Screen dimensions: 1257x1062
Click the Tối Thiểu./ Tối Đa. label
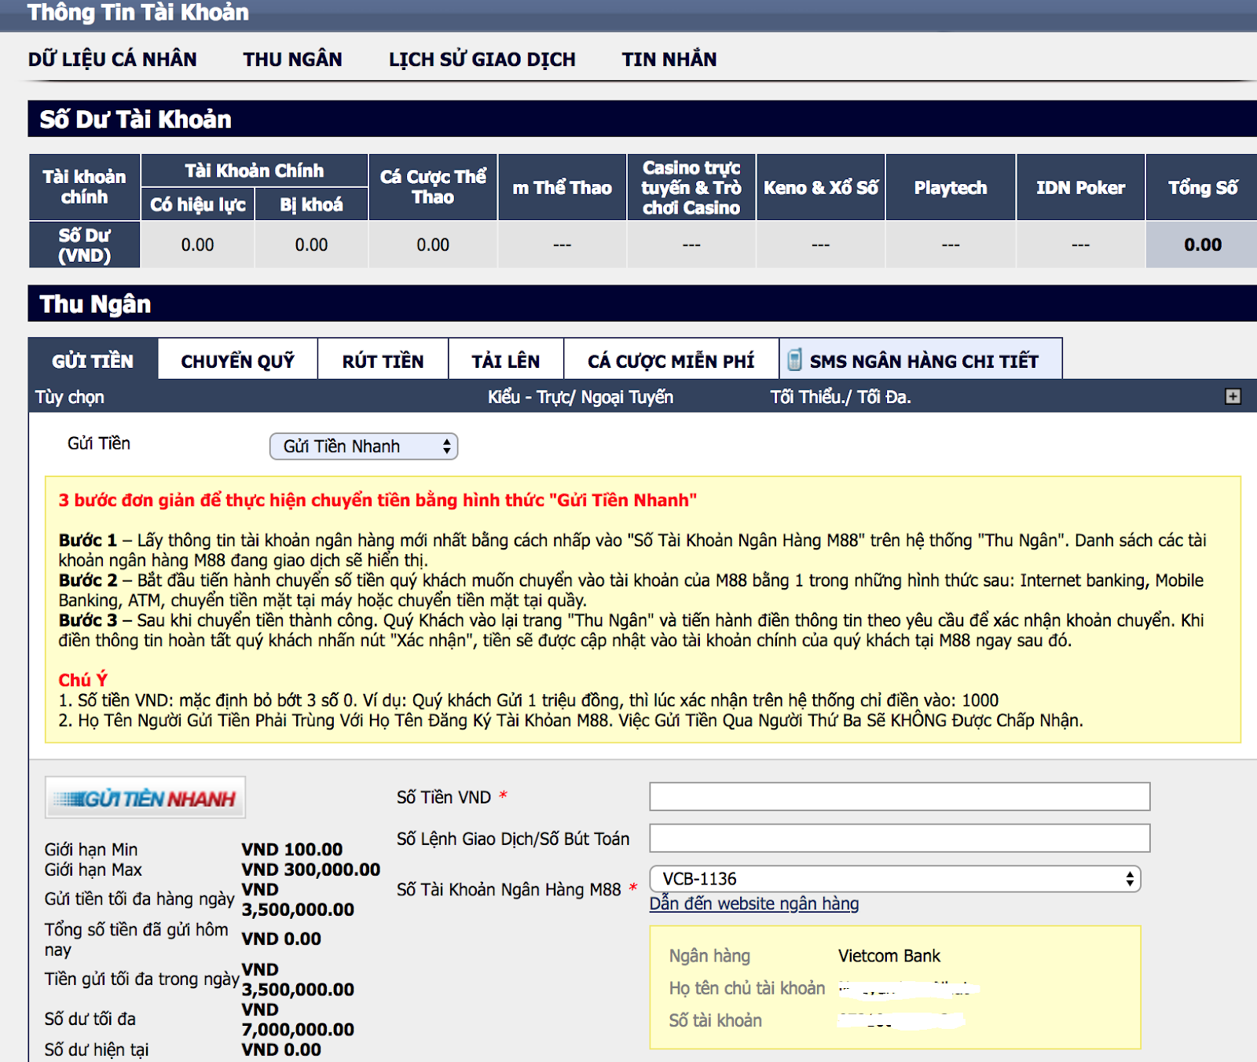[x=841, y=397]
